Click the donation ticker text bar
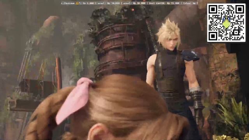 [x=129, y=3]
